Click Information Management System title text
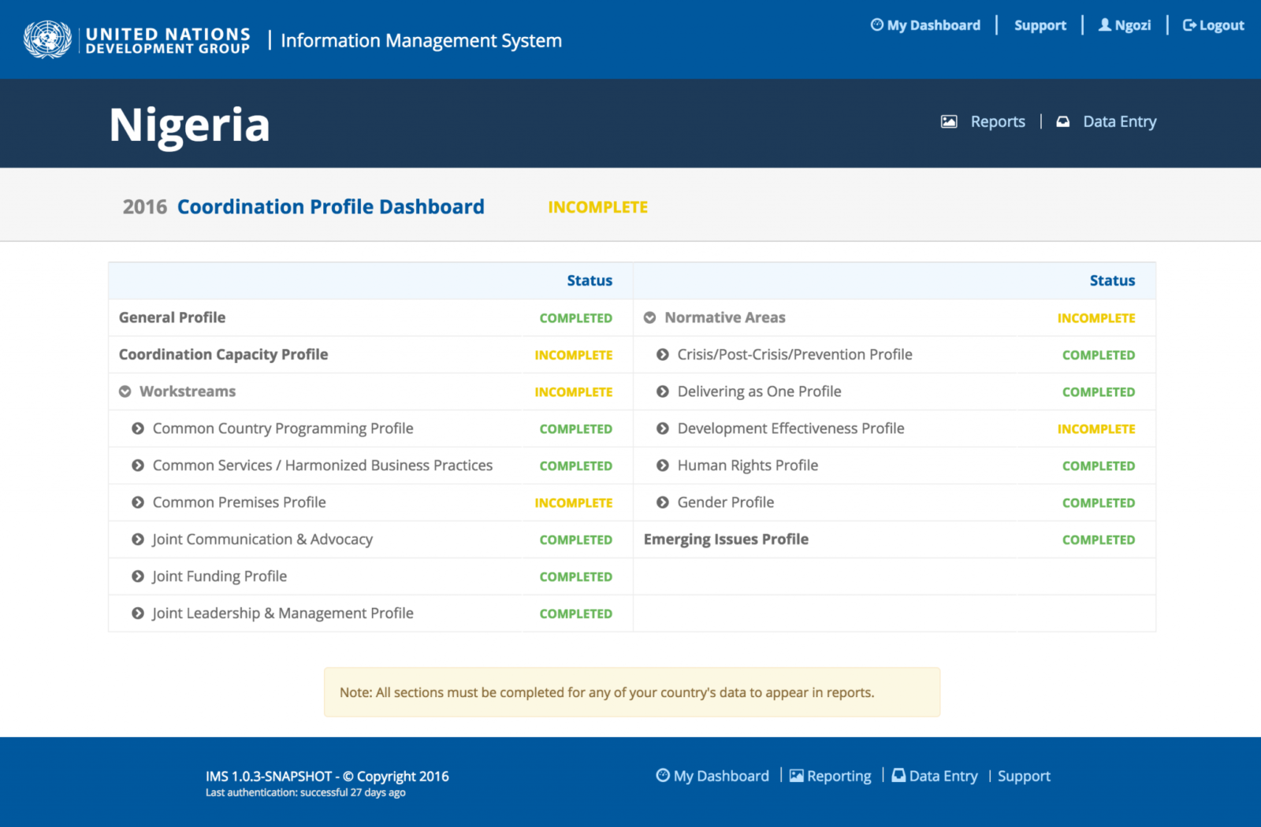The height and width of the screenshot is (827, 1261). pyautogui.click(x=421, y=40)
